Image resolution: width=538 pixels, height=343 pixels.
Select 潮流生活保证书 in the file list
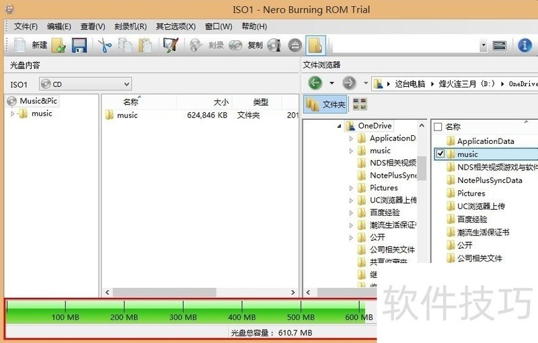point(483,233)
